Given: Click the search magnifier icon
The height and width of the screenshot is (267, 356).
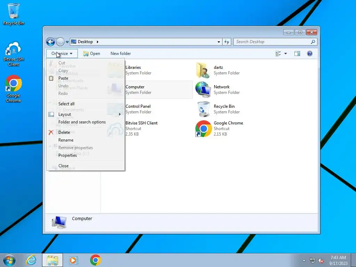Looking at the screenshot, I should [x=313, y=42].
